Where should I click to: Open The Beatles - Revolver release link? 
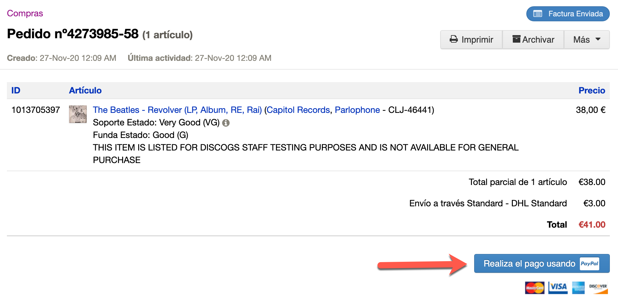[177, 110]
